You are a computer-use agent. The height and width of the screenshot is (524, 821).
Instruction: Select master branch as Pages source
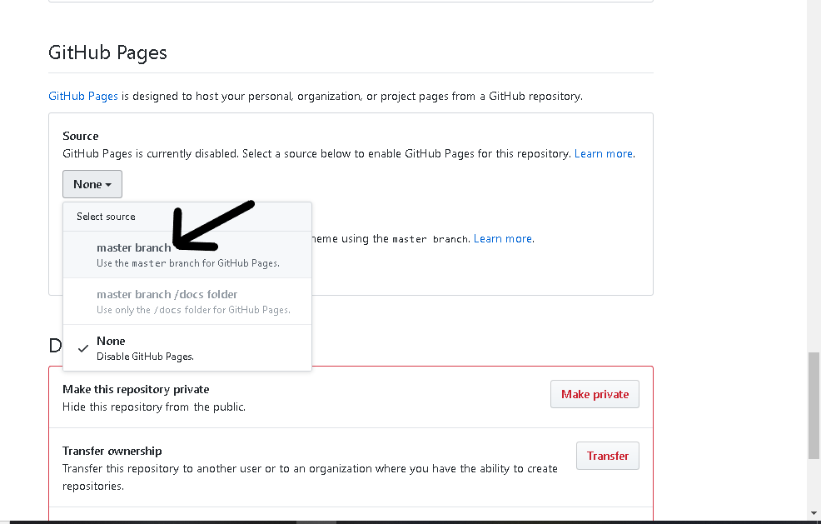coord(134,247)
